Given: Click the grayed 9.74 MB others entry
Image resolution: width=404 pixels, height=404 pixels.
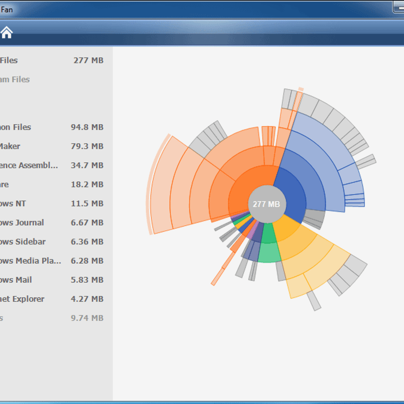Looking at the screenshot, I should [x=50, y=318].
